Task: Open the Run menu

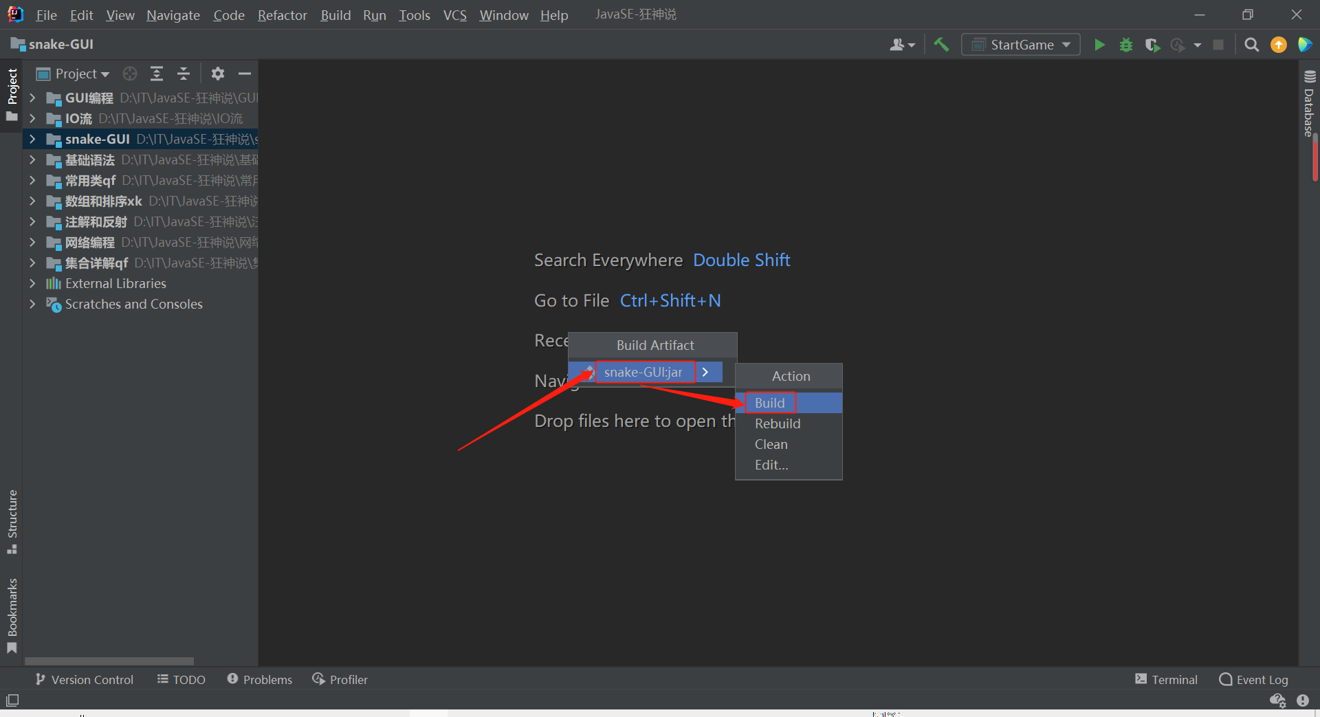Action: pos(374,15)
